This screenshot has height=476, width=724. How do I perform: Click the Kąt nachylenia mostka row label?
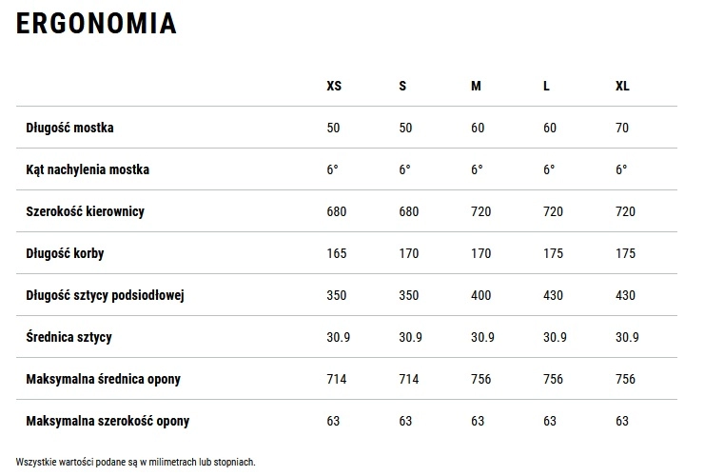(x=88, y=169)
